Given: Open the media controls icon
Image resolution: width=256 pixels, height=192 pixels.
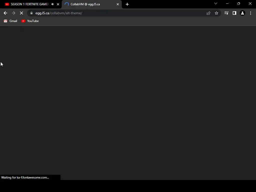Looking at the screenshot, I should pos(226,13).
